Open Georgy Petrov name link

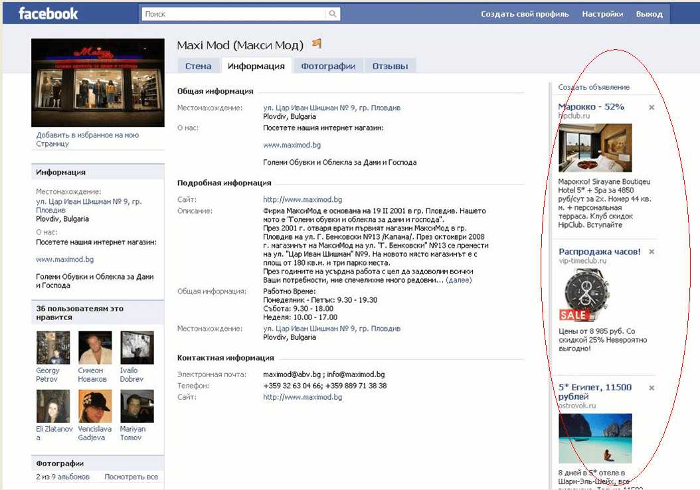click(47, 375)
